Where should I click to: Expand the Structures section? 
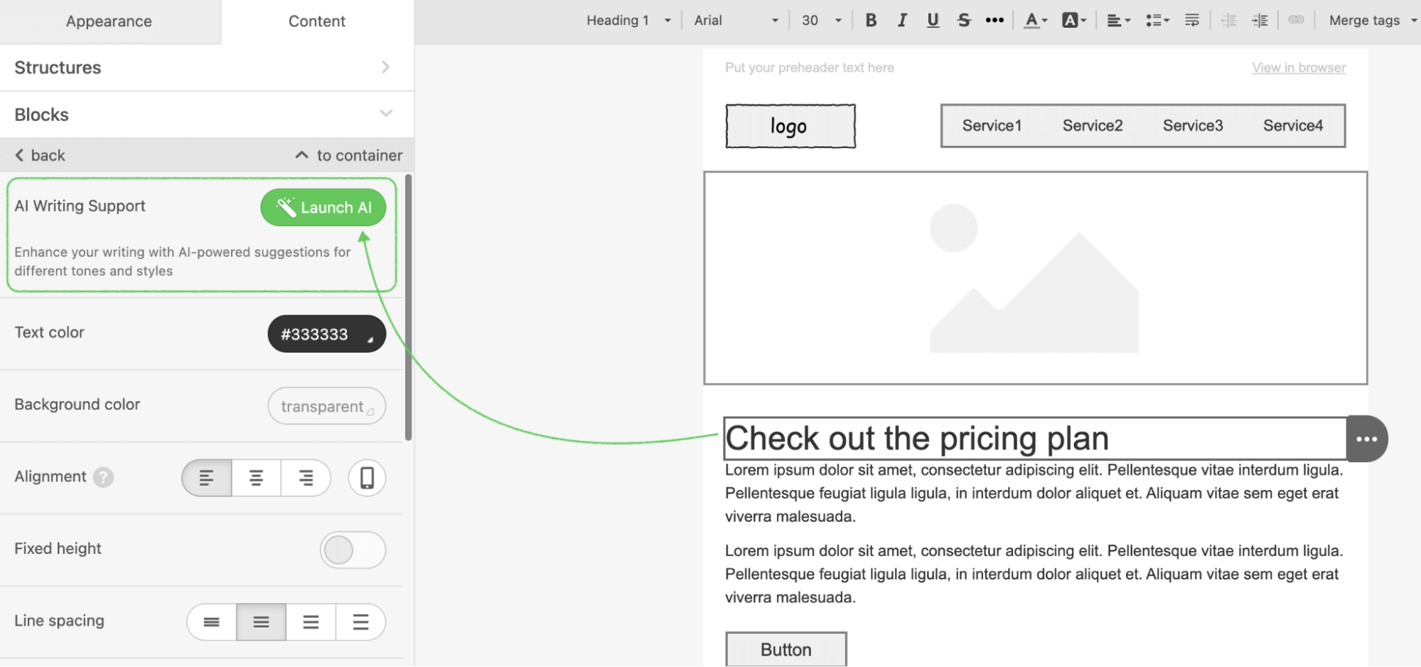pyautogui.click(x=206, y=68)
